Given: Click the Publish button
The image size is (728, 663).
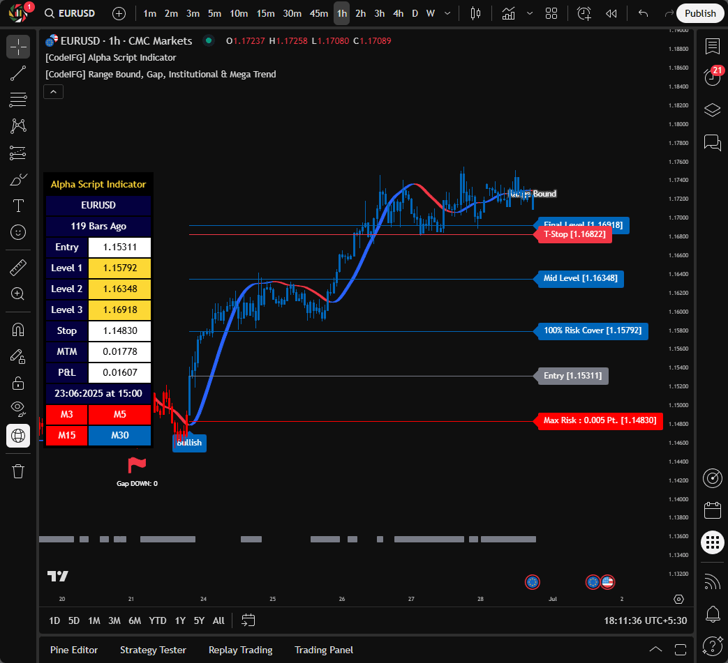Looking at the screenshot, I should (700, 13).
